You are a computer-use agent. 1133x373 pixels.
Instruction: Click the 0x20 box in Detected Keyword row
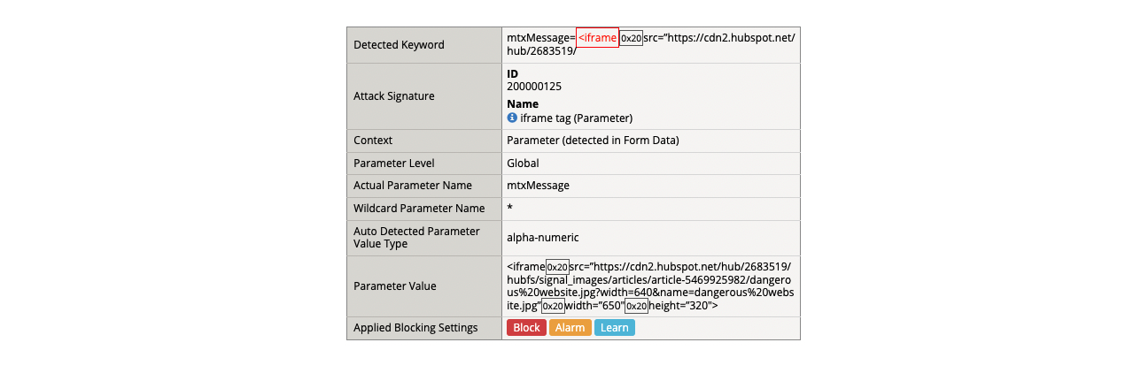[x=631, y=39]
